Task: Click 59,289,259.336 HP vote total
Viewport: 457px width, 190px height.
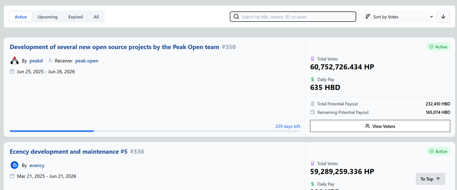Action: click(x=342, y=171)
